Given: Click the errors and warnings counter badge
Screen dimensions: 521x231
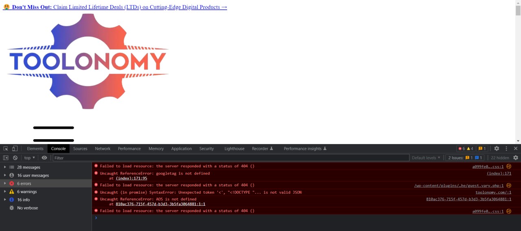Looking at the screenshot, I should coord(466,149).
